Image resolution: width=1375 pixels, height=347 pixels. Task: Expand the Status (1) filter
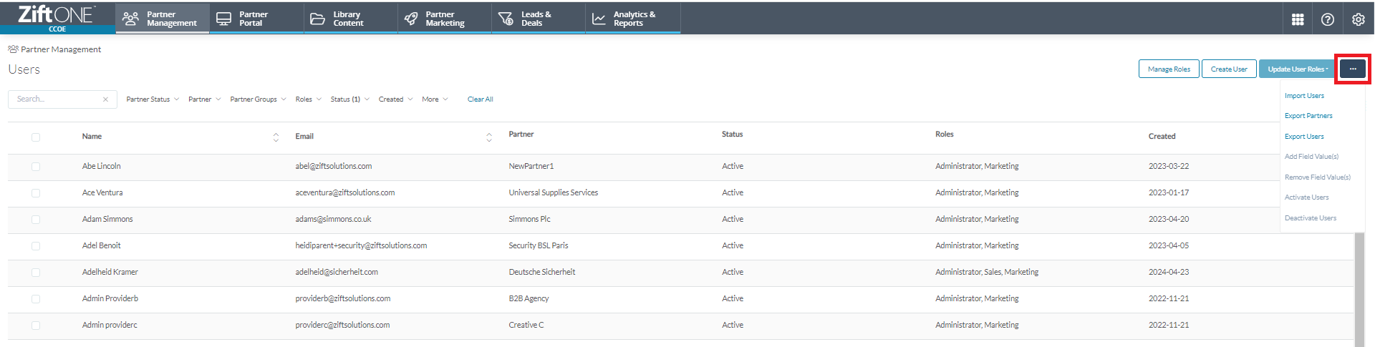(350, 99)
